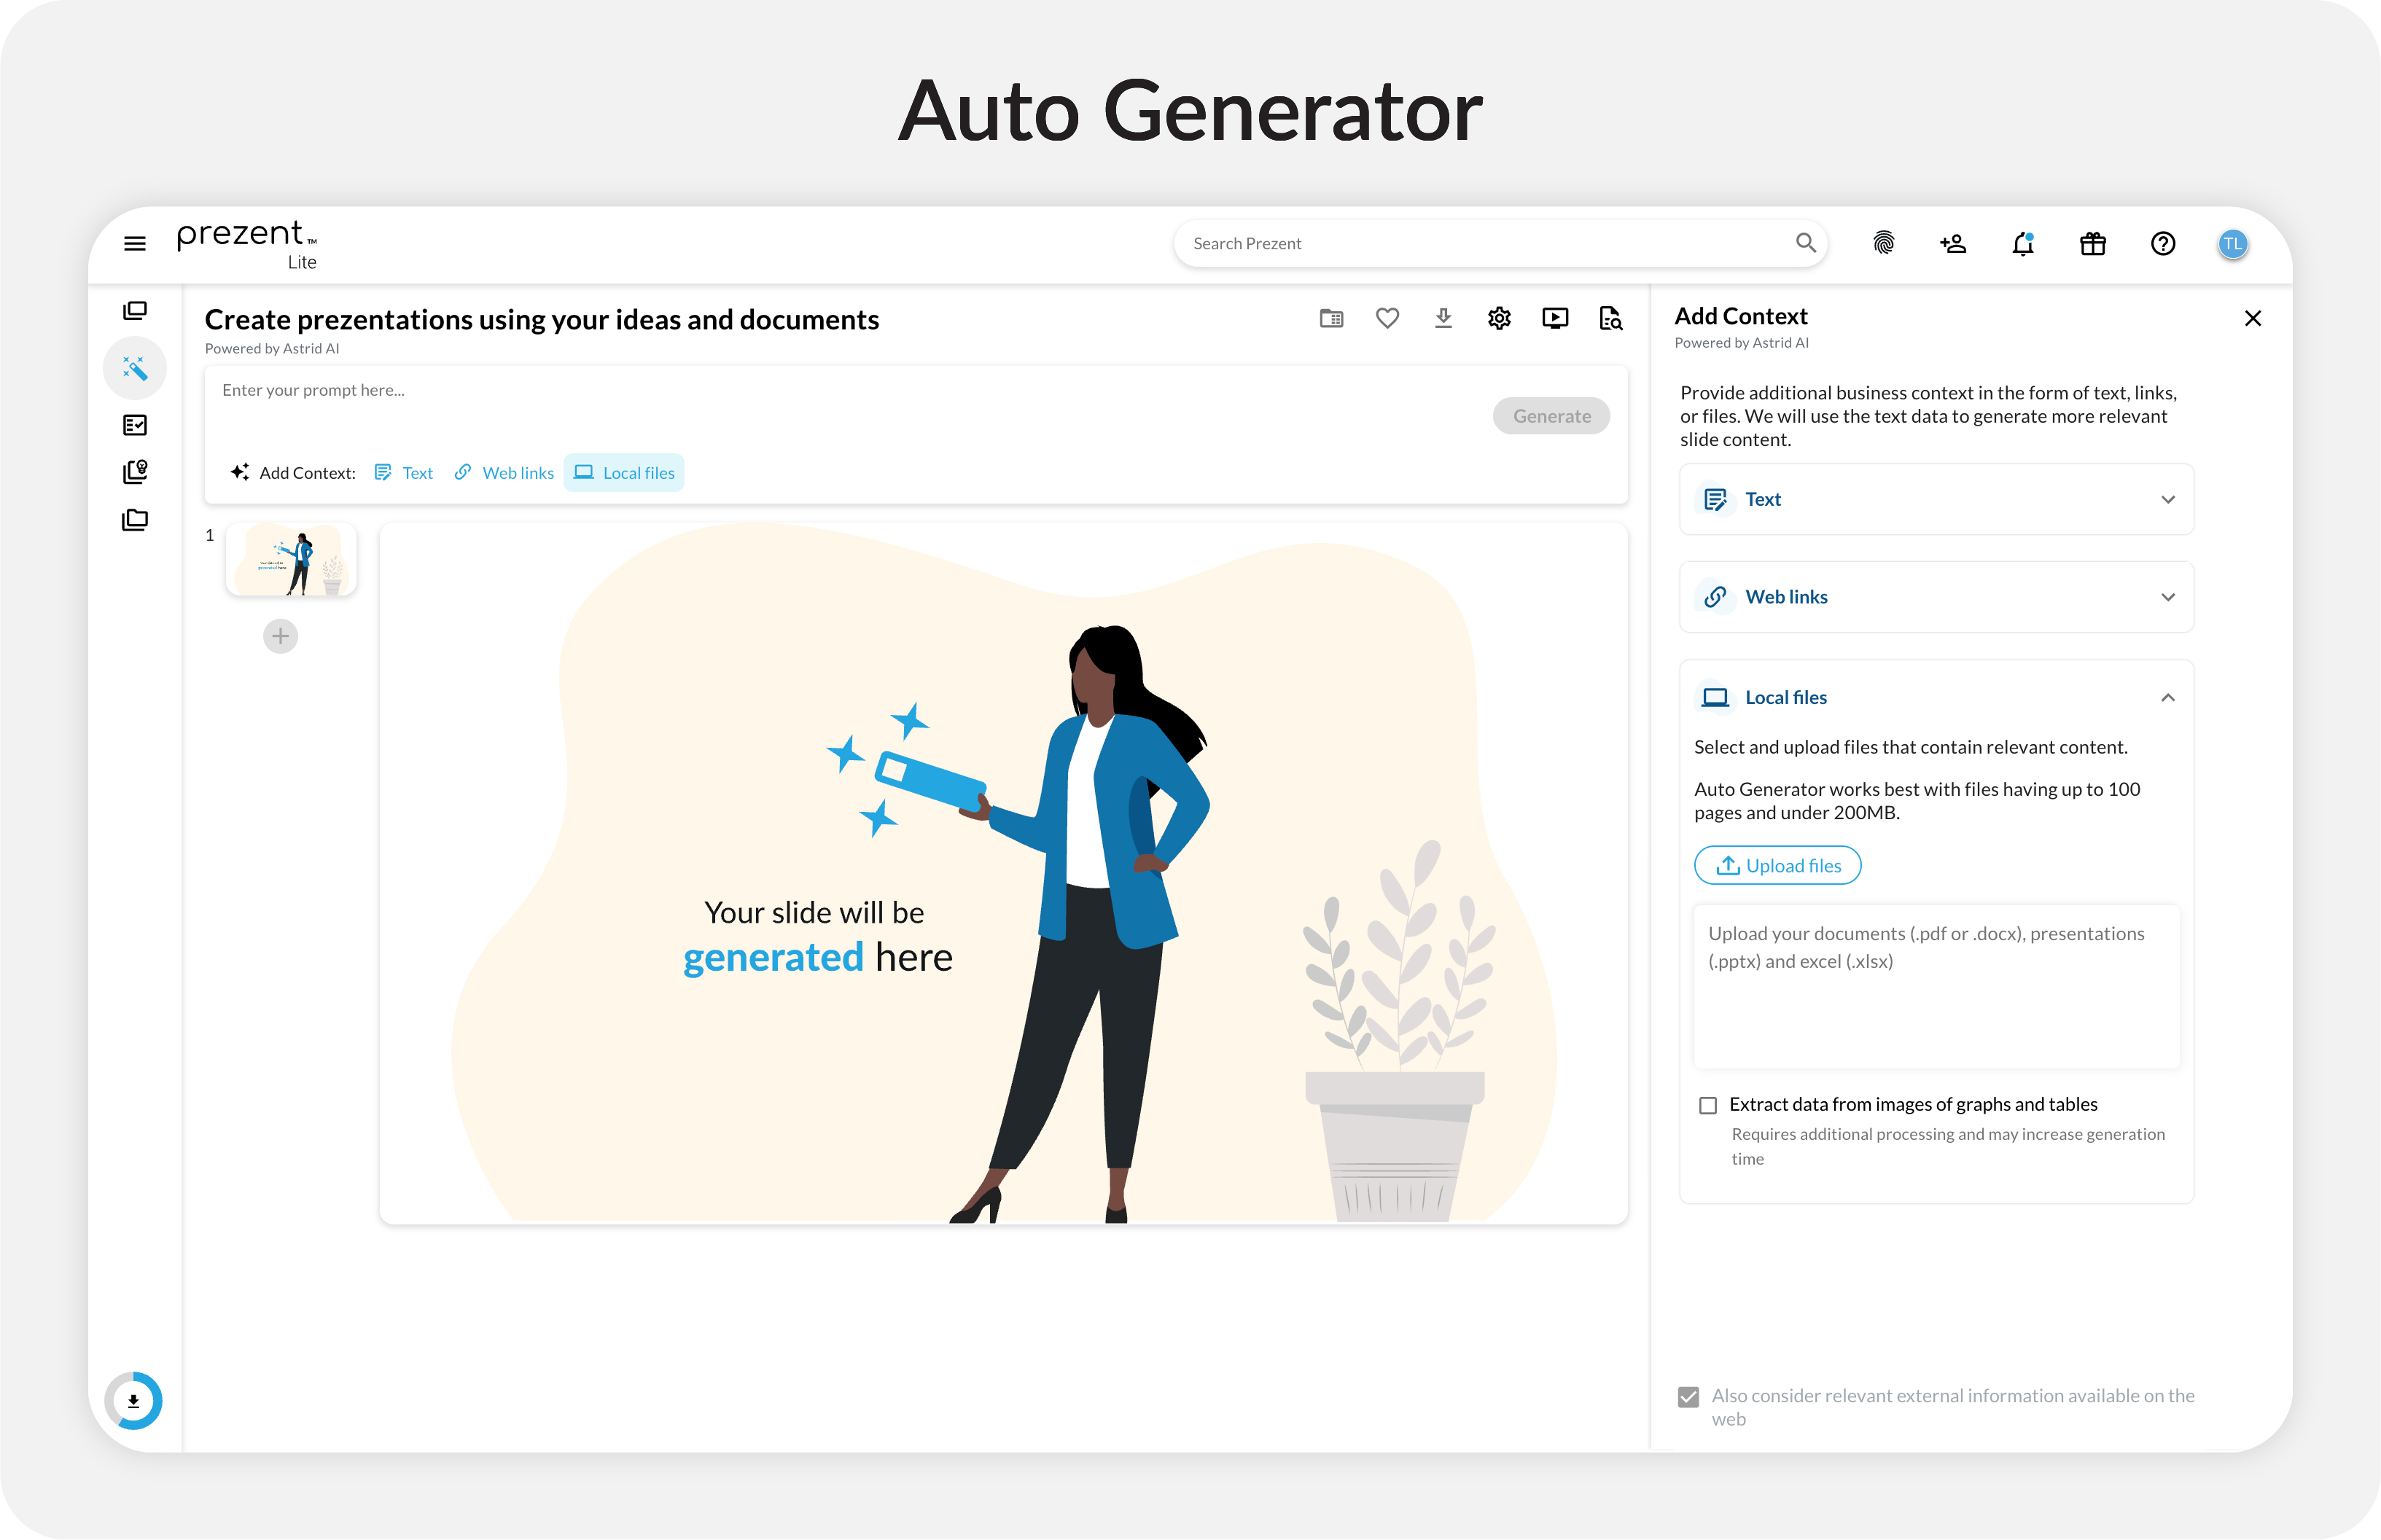The image size is (2381, 1540).
Task: Add a new slide with plus button
Action: pos(280,636)
